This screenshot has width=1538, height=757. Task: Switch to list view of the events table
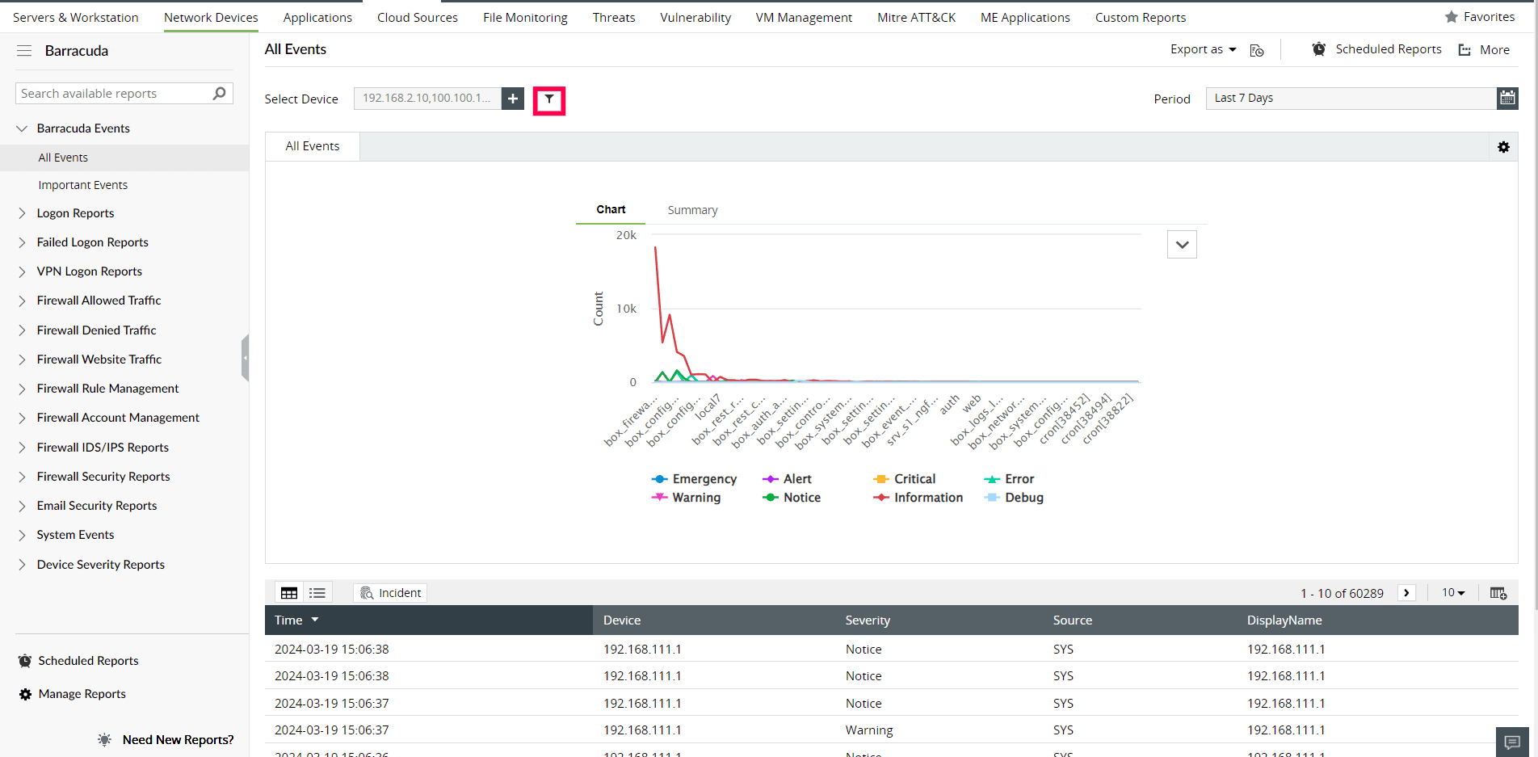[x=317, y=592]
